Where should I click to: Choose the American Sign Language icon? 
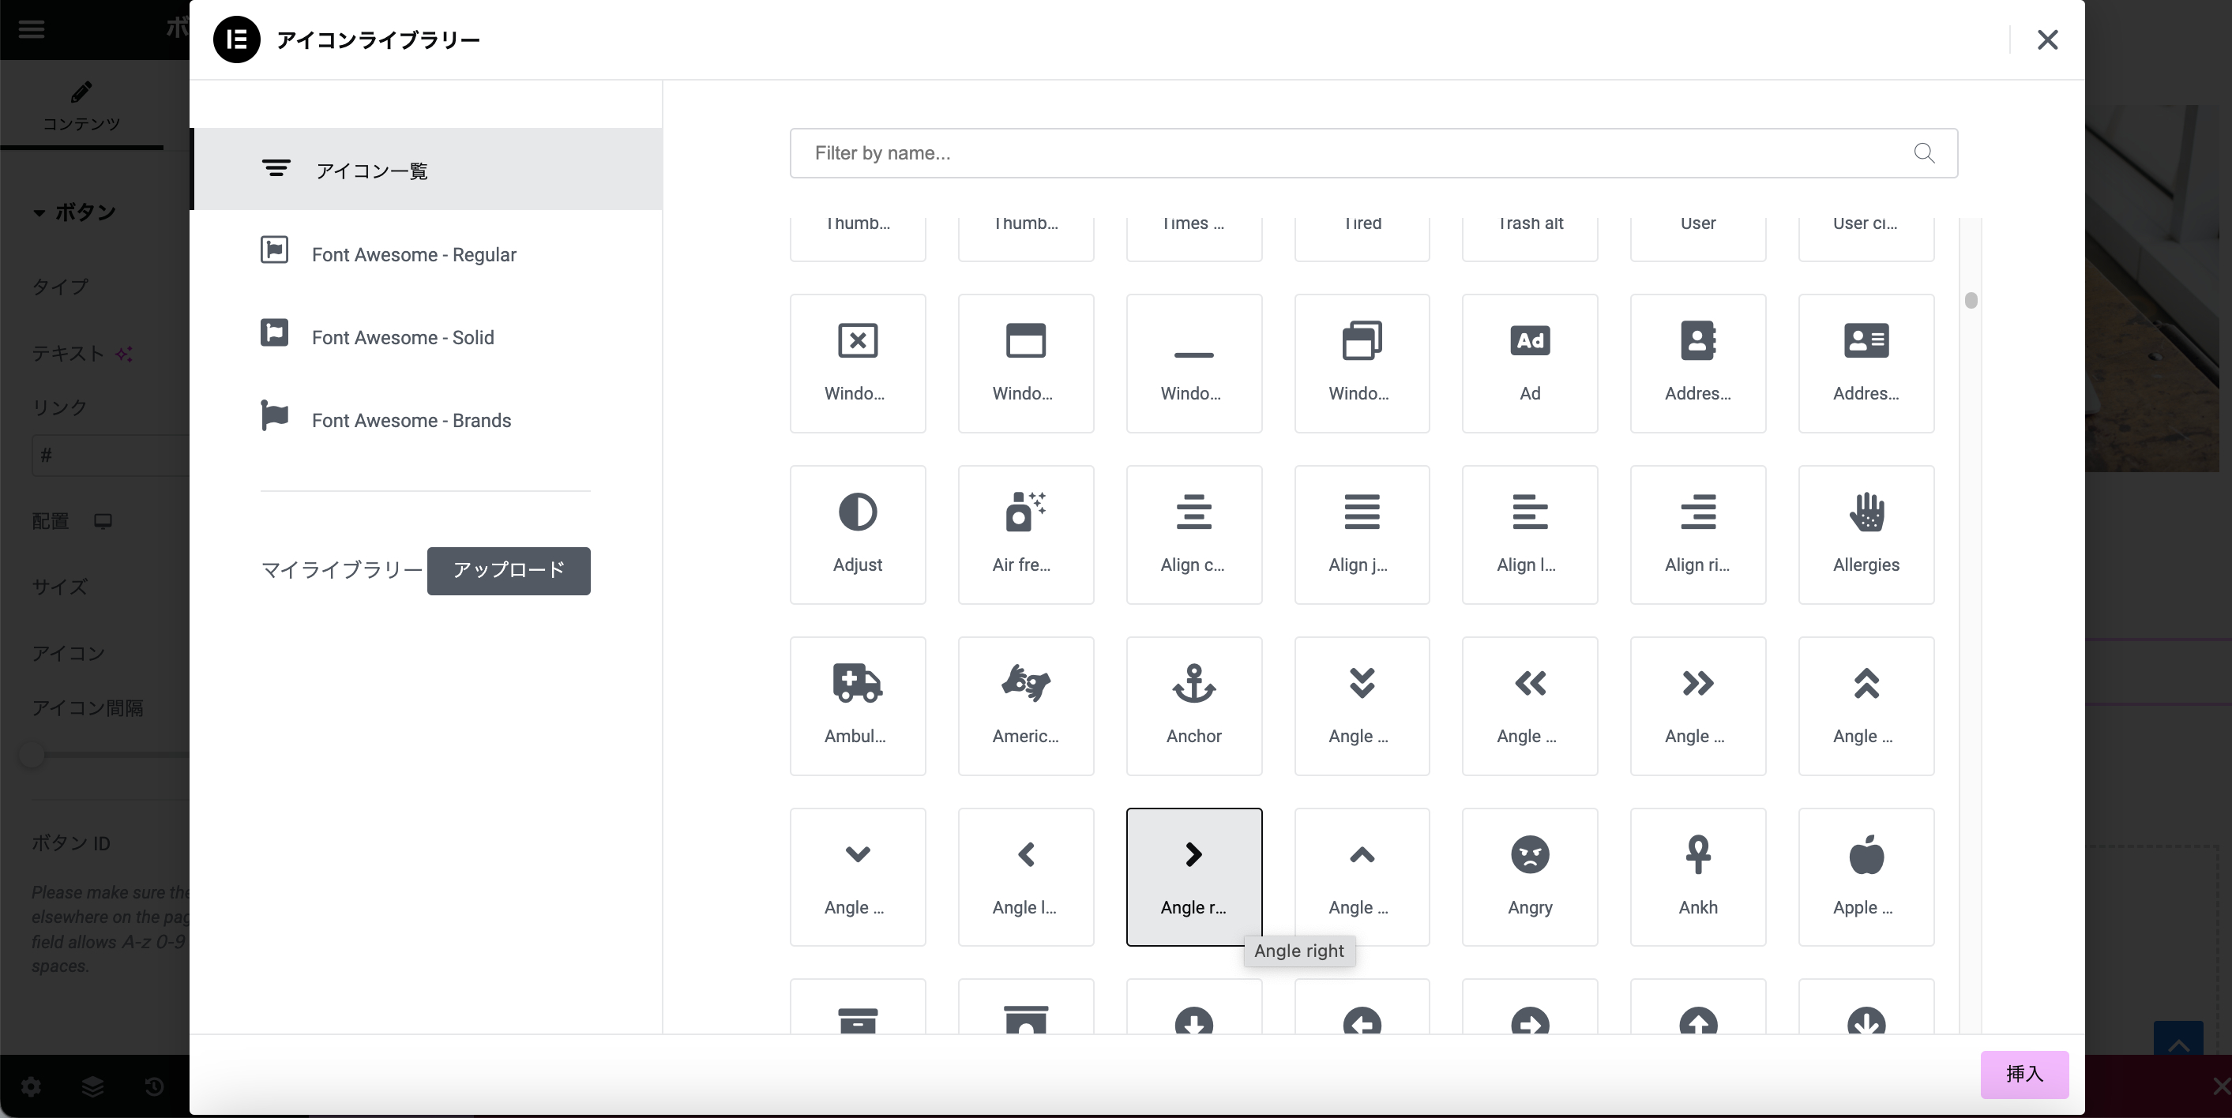click(x=1025, y=705)
